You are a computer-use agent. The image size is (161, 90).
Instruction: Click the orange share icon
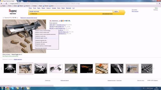(x=63, y=21)
